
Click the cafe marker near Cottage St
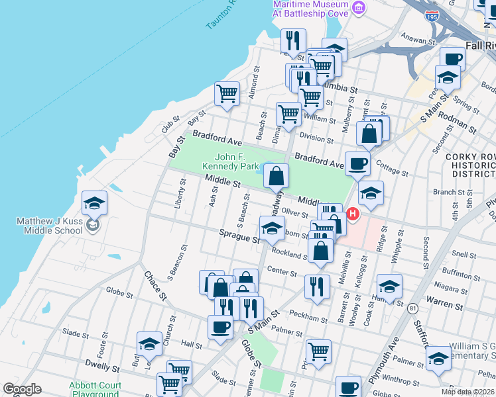coord(358,164)
